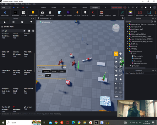Select the F3X Anchor tool

[x=116, y=67]
